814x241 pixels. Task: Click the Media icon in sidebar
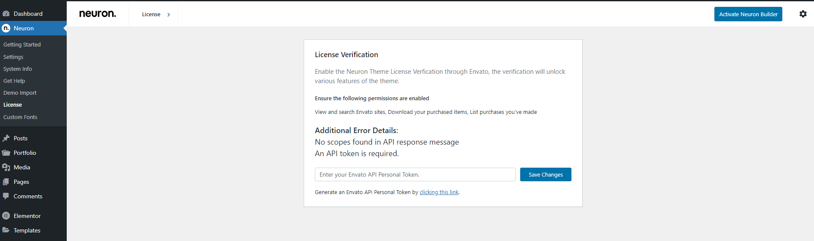tap(6, 167)
